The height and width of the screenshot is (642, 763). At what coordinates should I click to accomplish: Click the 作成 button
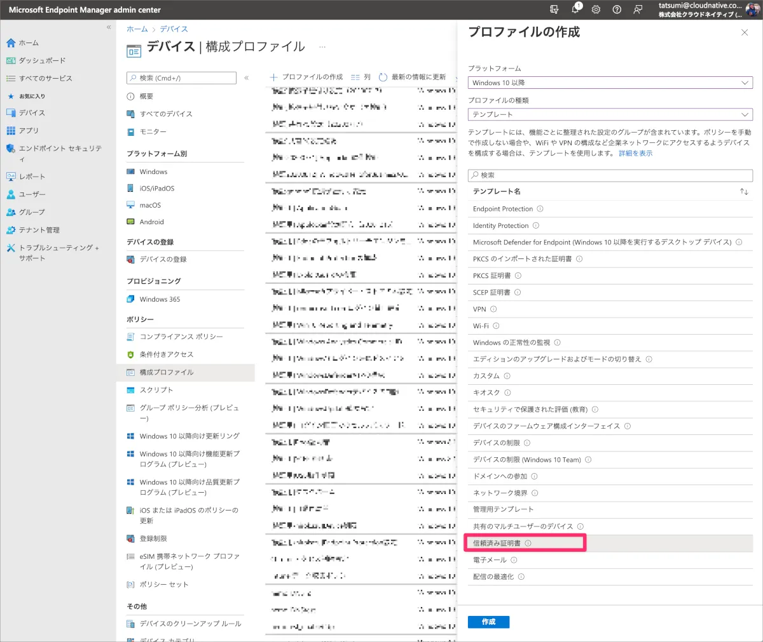click(x=488, y=622)
